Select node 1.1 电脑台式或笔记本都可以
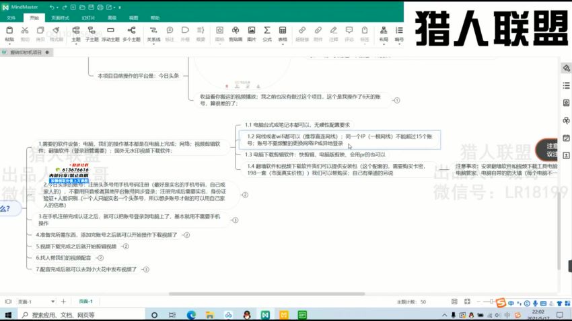This screenshot has width=572, height=321. (297, 125)
